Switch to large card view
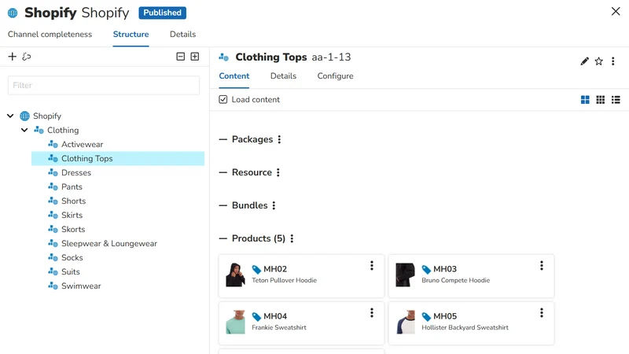Image resolution: width=629 pixels, height=354 pixels. tap(585, 100)
